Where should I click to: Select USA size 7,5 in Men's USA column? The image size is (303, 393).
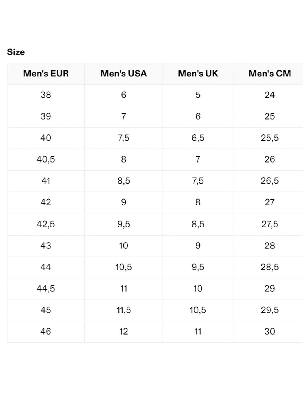tap(123, 138)
